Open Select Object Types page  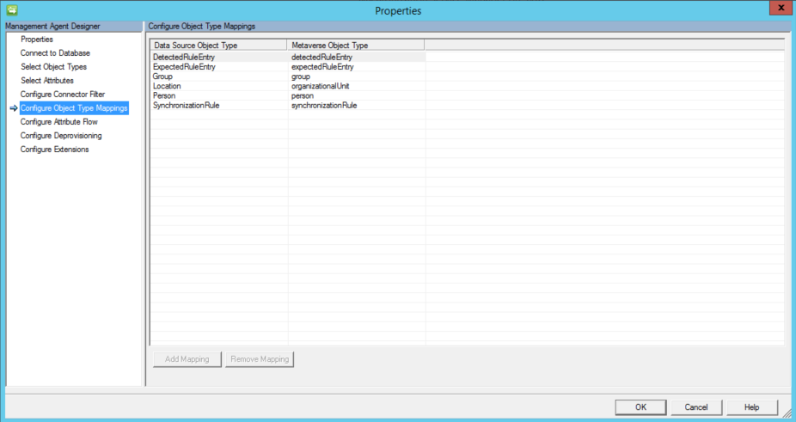[53, 66]
